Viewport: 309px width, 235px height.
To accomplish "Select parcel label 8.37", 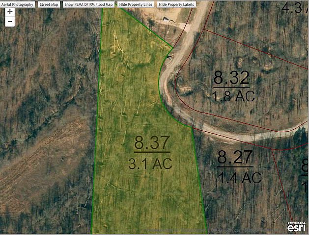I will [152, 142].
